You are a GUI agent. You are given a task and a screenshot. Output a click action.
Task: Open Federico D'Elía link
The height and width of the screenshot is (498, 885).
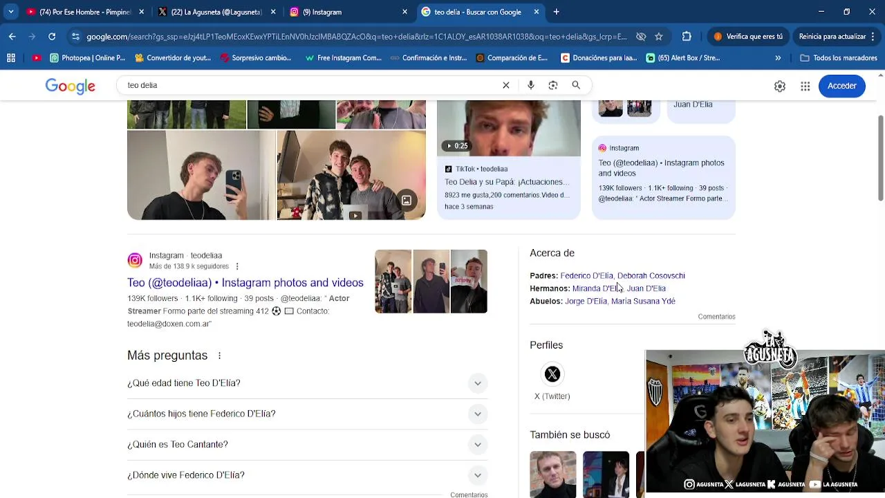coord(586,276)
